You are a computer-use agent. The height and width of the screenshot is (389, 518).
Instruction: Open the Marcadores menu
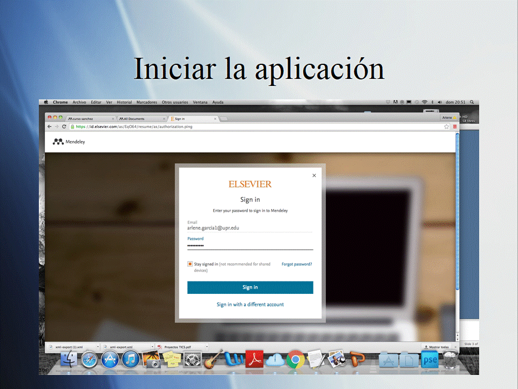coord(147,102)
